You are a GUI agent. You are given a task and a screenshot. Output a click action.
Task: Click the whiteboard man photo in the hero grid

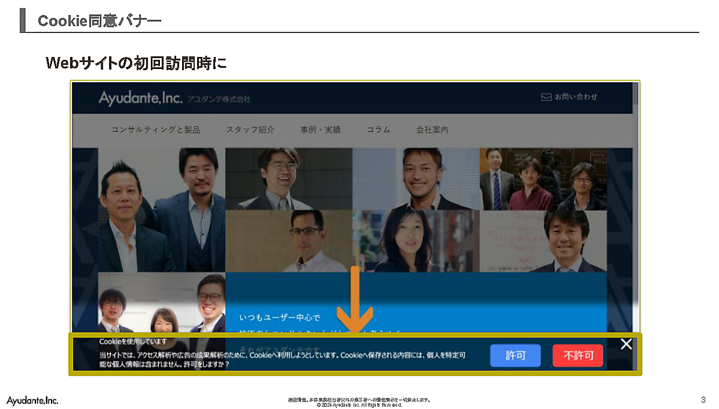(x=543, y=241)
